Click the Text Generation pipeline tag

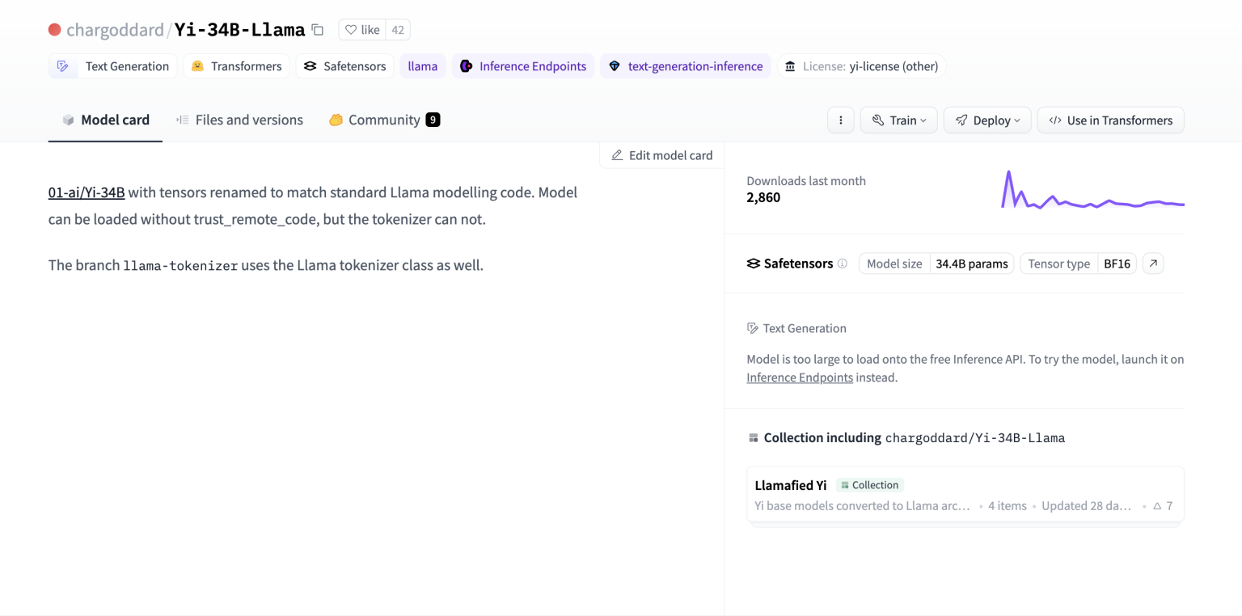(x=112, y=65)
